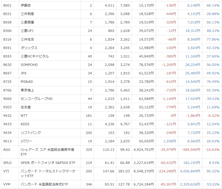
Task: Select the 53.01% return value
Action: pos(213,184)
